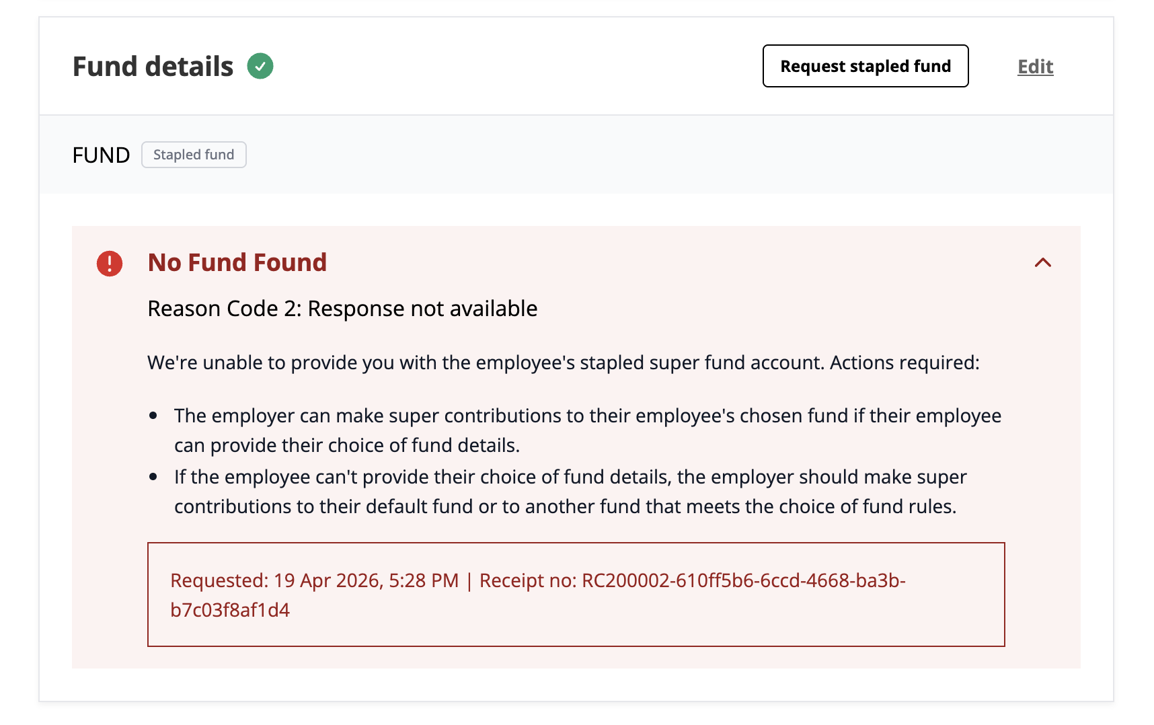Click the second bullet about default fund
This screenshot has height=725, width=1154.
point(570,492)
